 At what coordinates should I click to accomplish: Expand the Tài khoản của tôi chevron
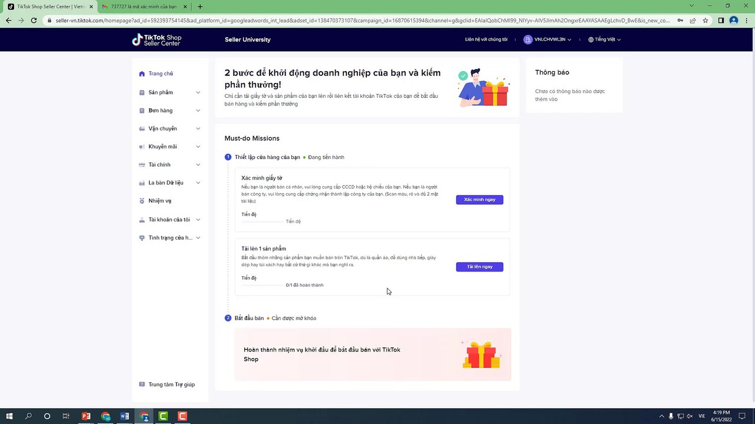(198, 220)
